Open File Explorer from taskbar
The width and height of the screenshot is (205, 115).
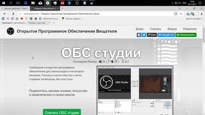point(33,3)
